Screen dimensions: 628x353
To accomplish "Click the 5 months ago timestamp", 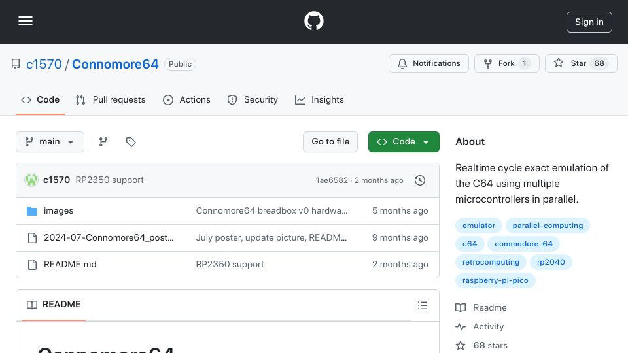I will click(400, 211).
